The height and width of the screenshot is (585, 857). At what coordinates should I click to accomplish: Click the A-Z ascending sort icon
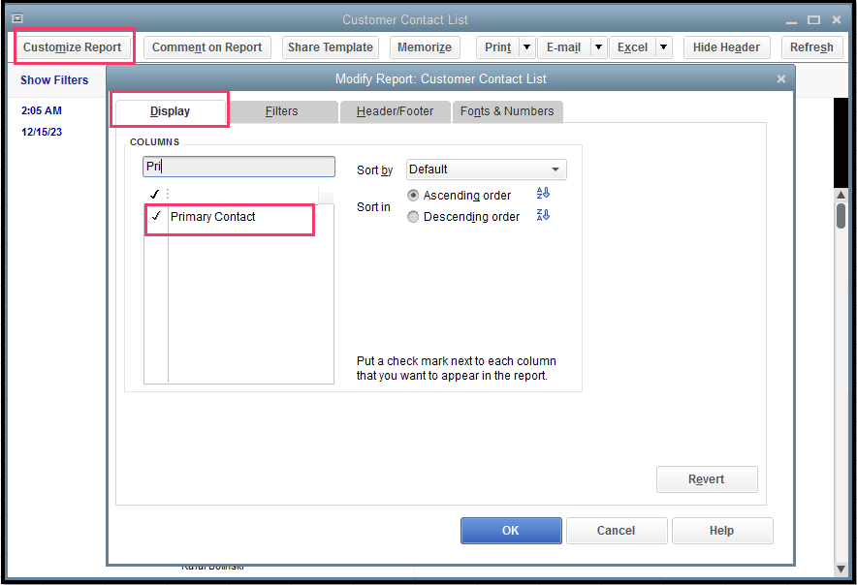click(543, 194)
